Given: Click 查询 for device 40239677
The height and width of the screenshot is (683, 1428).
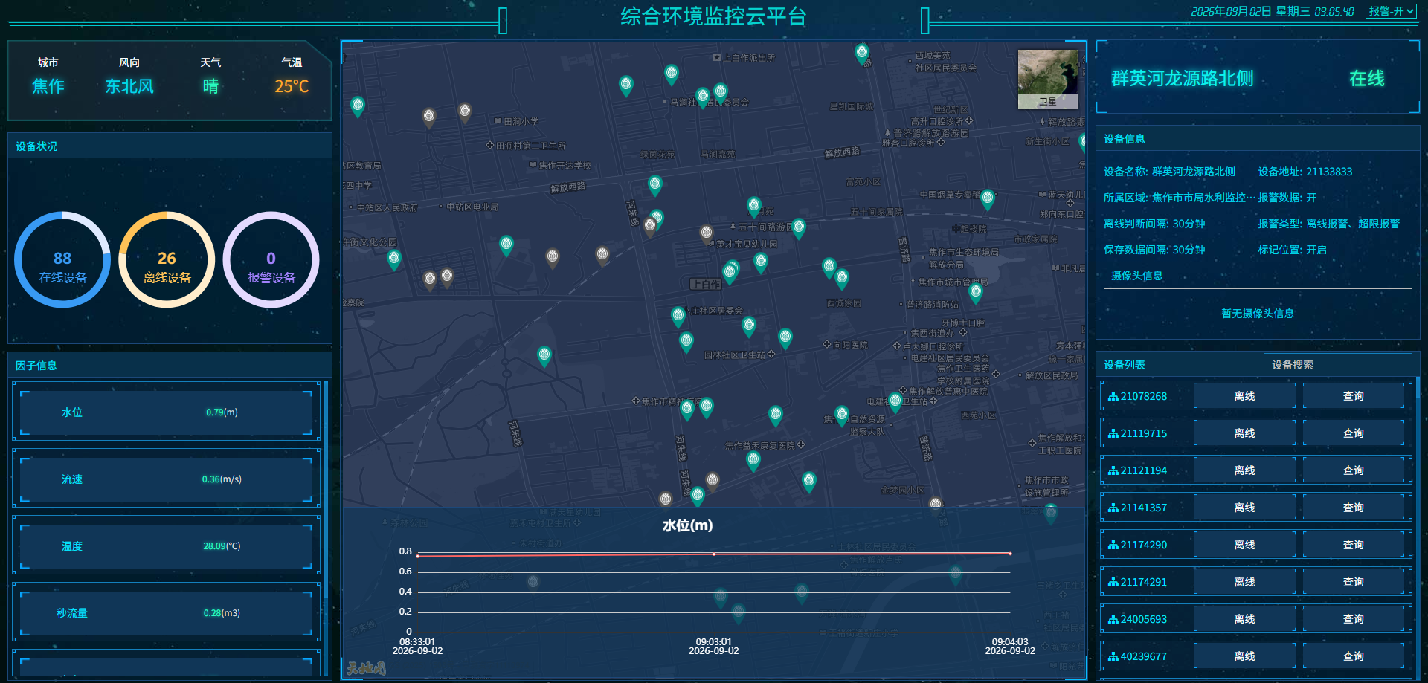Looking at the screenshot, I should (1353, 656).
